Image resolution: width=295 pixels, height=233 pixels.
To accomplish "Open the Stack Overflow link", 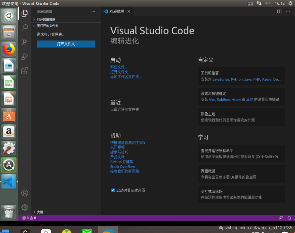I will (123, 167).
